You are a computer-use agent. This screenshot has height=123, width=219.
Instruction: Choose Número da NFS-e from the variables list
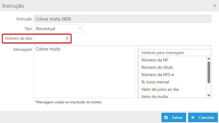click(x=158, y=75)
